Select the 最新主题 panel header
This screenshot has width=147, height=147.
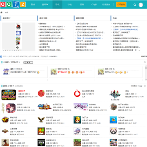pos(43,18)
